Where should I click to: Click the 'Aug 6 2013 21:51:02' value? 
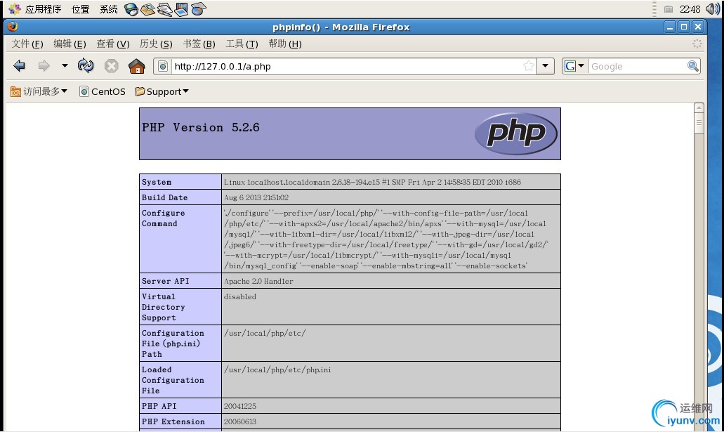(x=256, y=197)
